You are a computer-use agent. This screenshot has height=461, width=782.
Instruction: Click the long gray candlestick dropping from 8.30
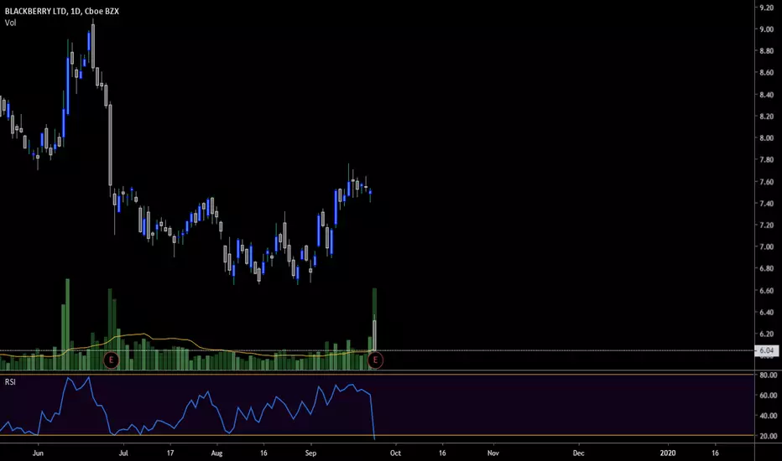coord(110,144)
